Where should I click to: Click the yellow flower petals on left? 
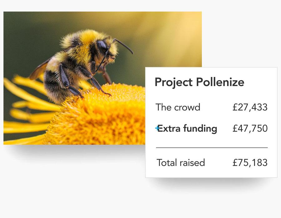click(x=27, y=107)
